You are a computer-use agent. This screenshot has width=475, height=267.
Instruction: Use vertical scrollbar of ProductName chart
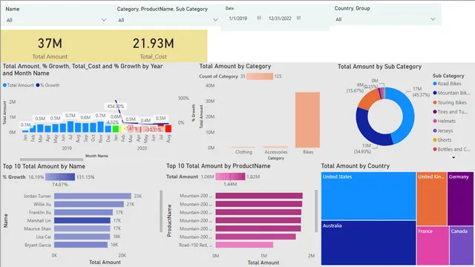pyautogui.click(x=316, y=211)
